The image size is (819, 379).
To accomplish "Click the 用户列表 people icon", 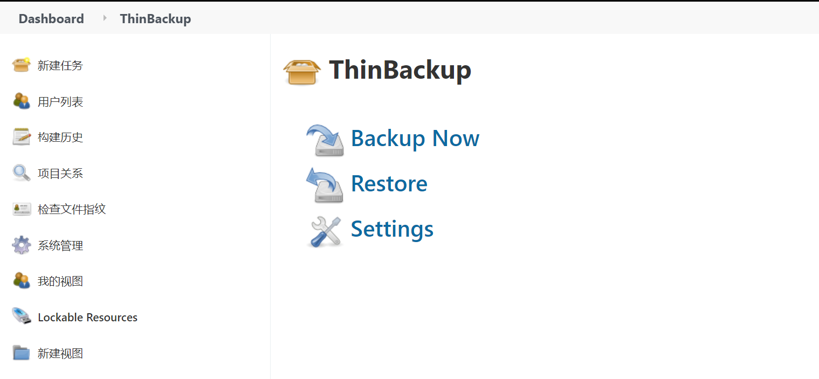I will click(x=22, y=101).
